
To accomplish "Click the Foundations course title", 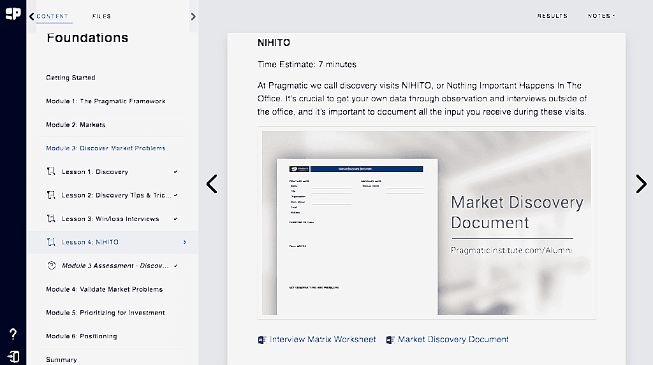I will tap(87, 38).
